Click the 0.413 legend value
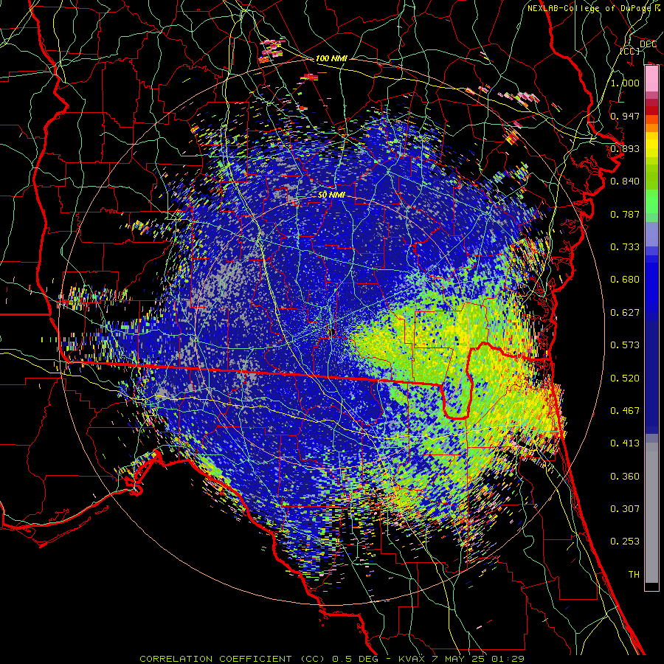The image size is (664, 664). [x=625, y=443]
